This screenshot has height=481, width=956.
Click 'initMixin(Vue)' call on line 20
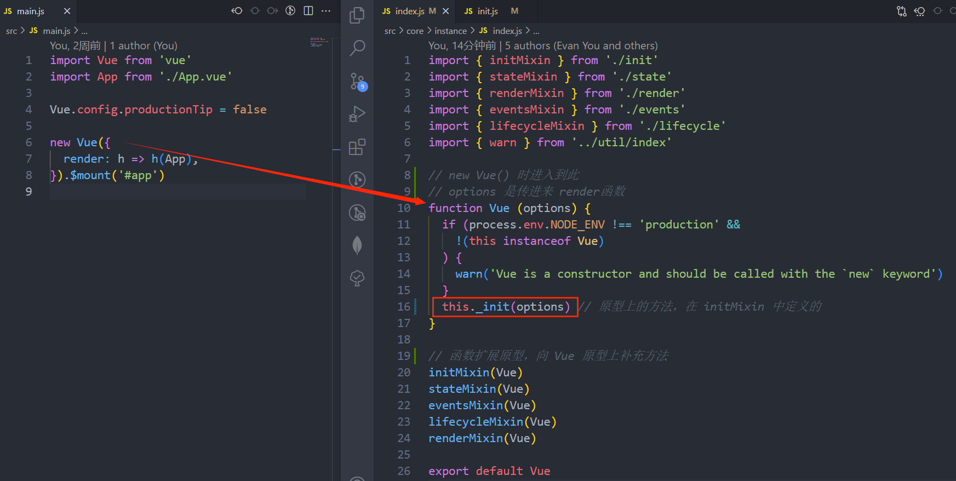click(x=476, y=373)
